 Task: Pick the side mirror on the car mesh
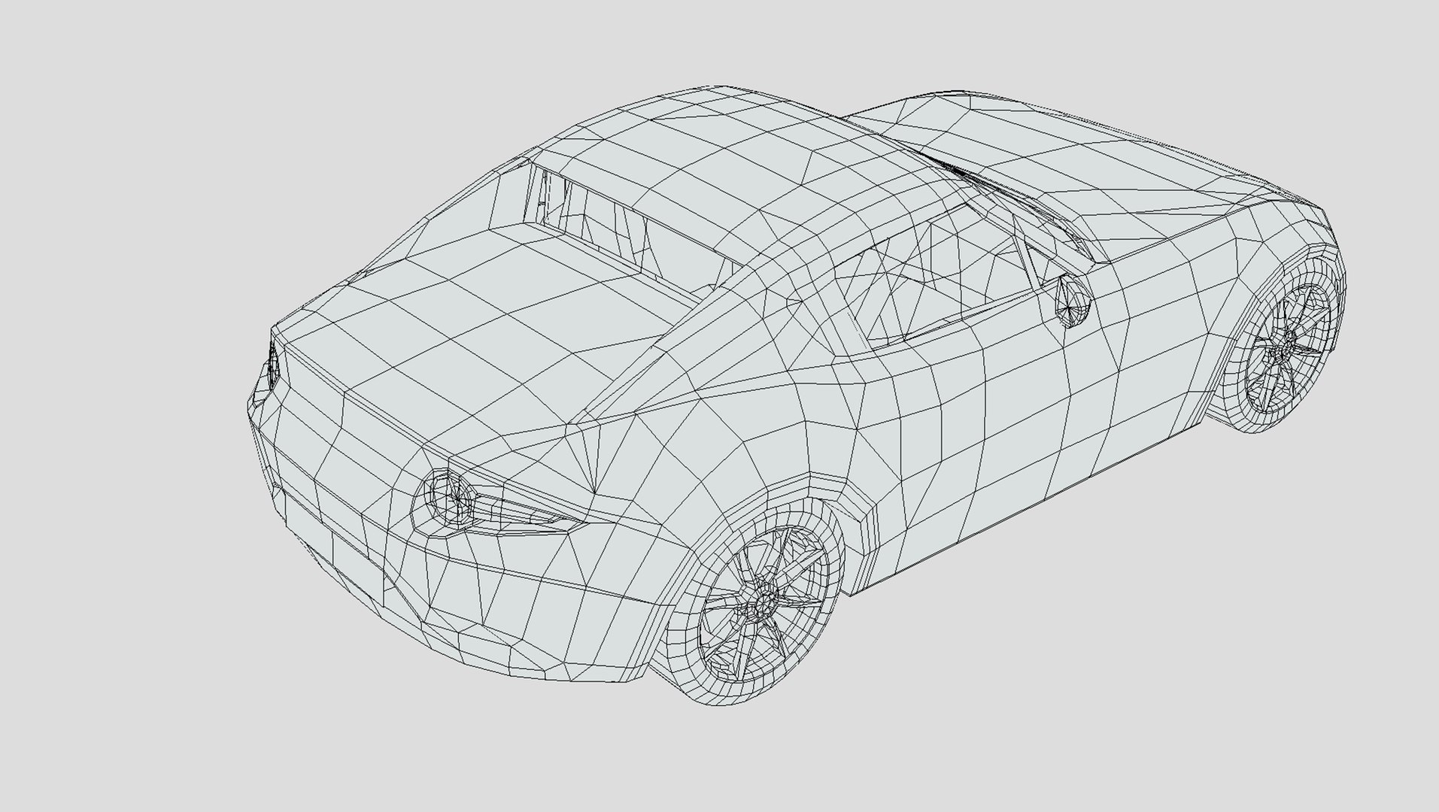tap(1073, 300)
